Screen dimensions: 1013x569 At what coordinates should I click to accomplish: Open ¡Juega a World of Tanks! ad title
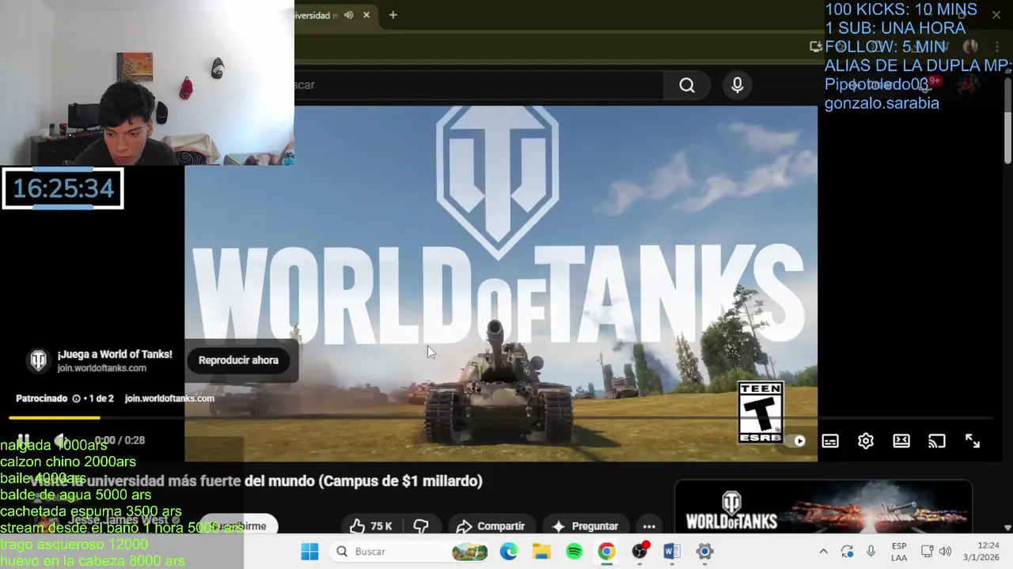click(115, 354)
